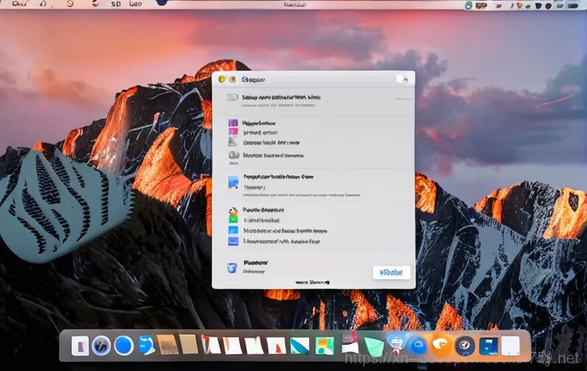The image size is (587, 371).
Task: Select the first row with the display icon
Action: [233, 99]
